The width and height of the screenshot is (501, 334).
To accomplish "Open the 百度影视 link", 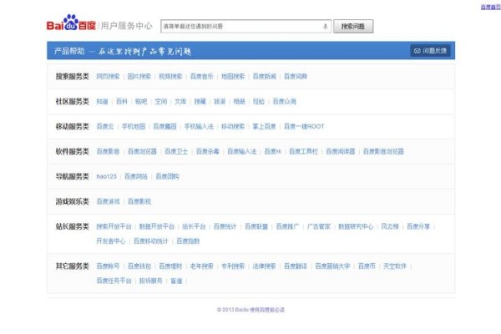I will pyautogui.click(x=139, y=201).
